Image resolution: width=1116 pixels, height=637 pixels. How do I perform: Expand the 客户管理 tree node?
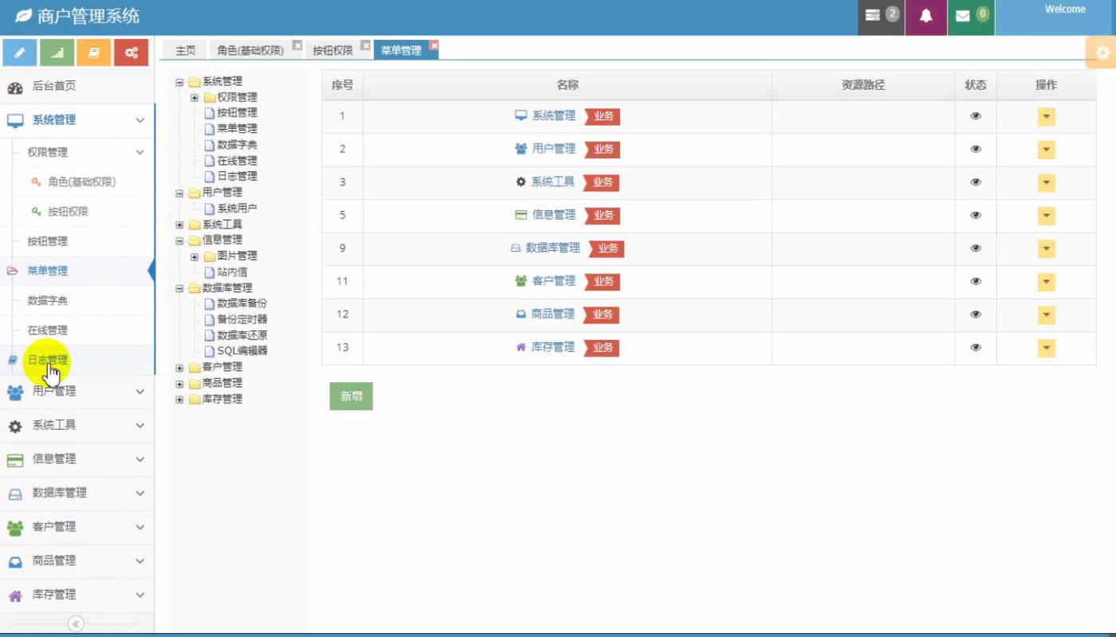179,368
